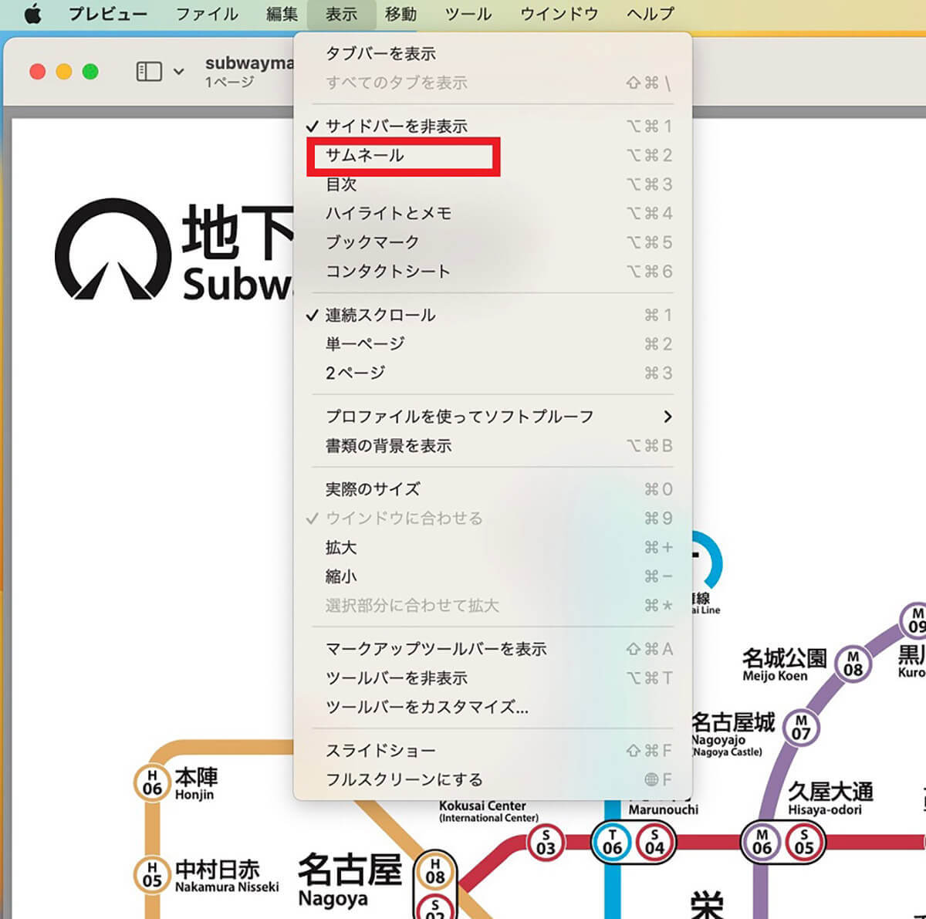Click the S04 station marker

pyautogui.click(x=654, y=842)
